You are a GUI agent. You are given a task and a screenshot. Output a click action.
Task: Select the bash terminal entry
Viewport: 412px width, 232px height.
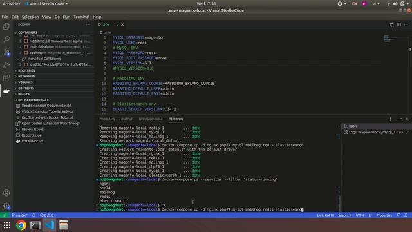coord(376,126)
